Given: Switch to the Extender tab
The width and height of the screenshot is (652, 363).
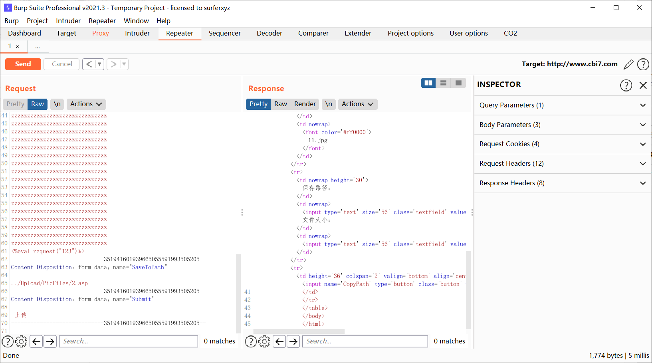Looking at the screenshot, I should coord(358,34).
